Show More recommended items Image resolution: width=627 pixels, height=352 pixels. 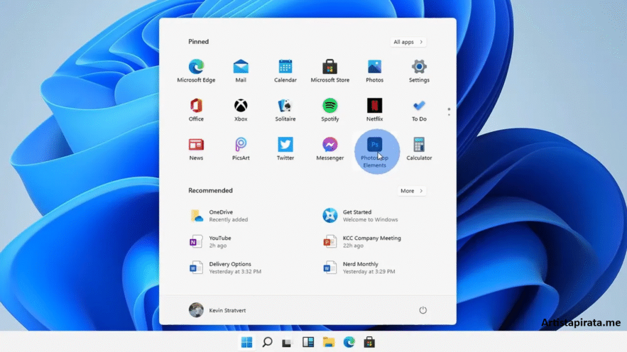click(411, 191)
